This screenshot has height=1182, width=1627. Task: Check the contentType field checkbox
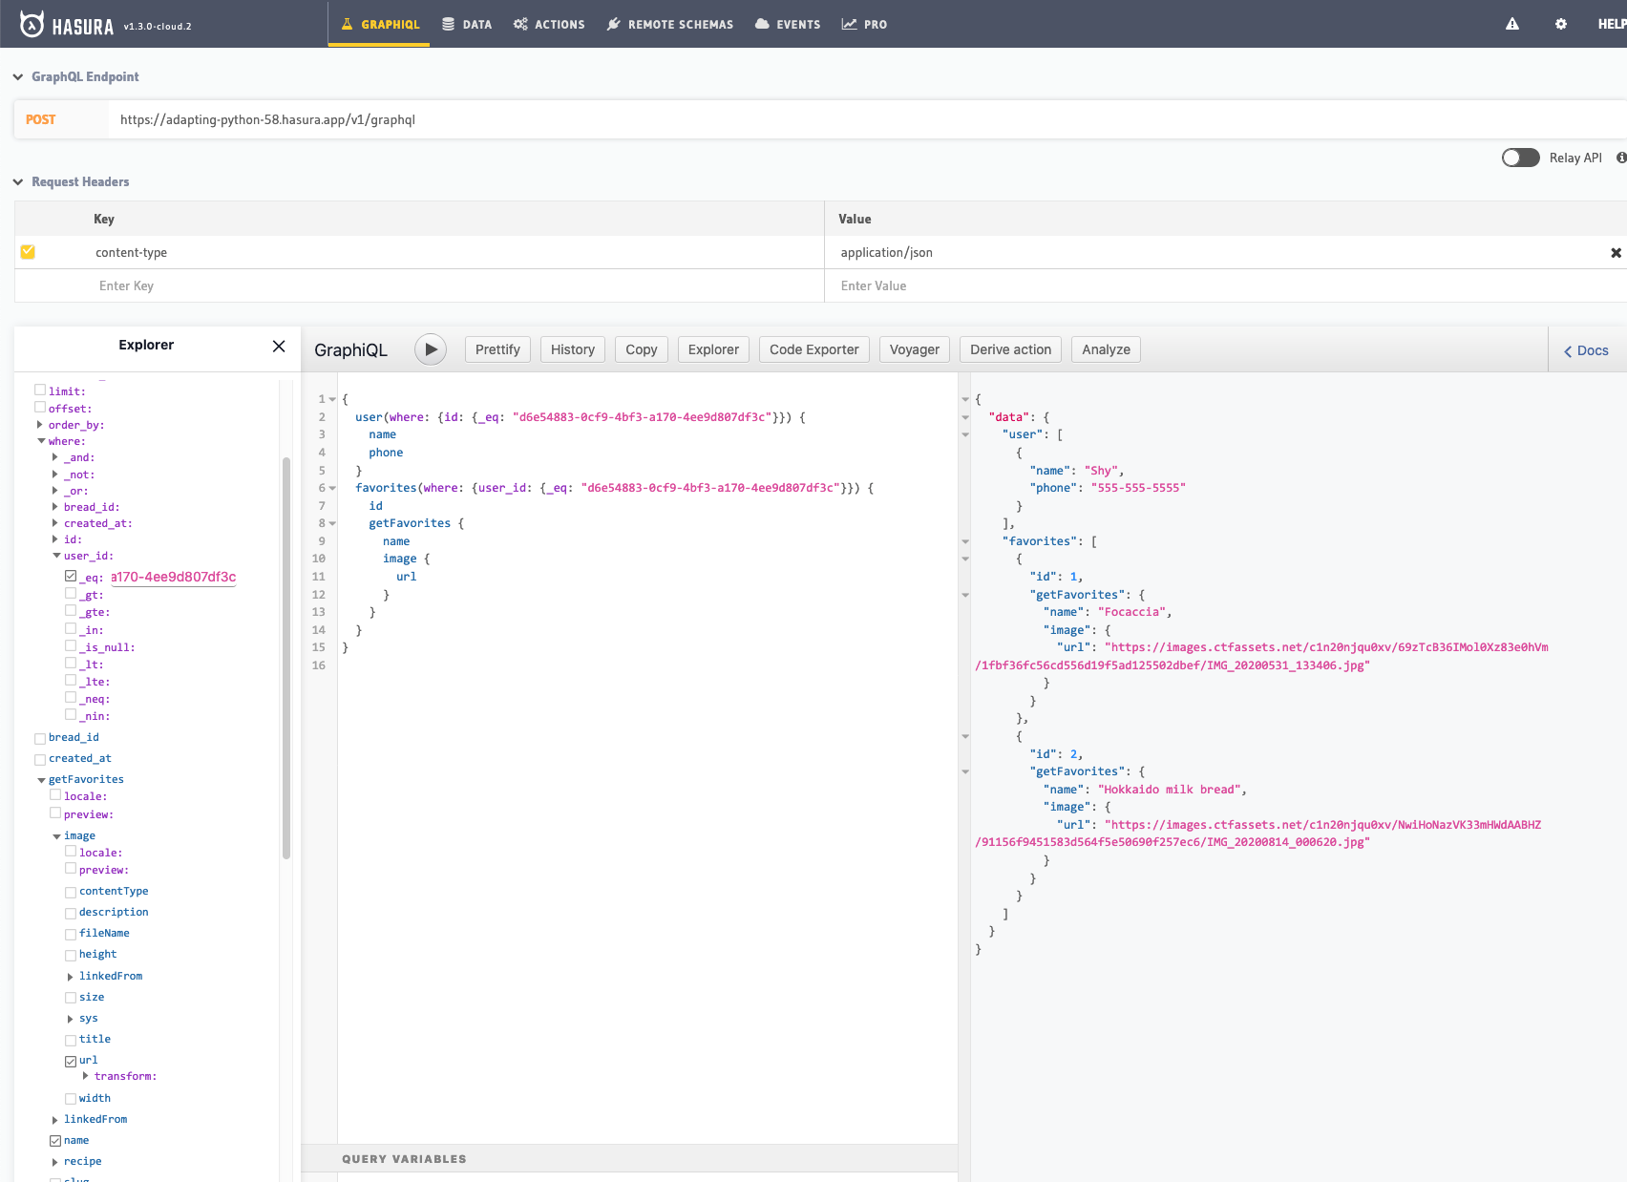pyautogui.click(x=71, y=892)
